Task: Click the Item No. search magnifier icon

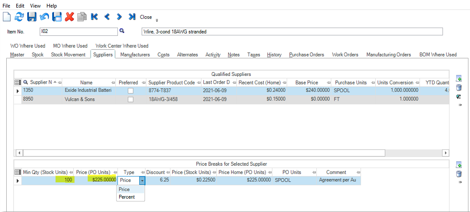Action: click(x=122, y=31)
